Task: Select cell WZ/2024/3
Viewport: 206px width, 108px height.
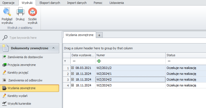Action: pos(130,85)
